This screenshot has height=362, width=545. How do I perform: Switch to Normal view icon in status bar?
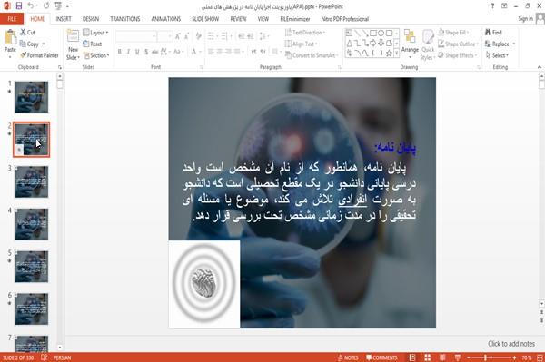(412, 357)
